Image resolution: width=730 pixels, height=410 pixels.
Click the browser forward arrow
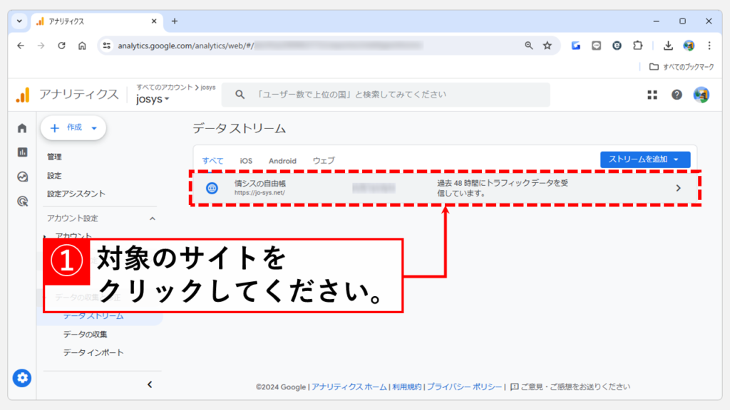[x=41, y=46]
